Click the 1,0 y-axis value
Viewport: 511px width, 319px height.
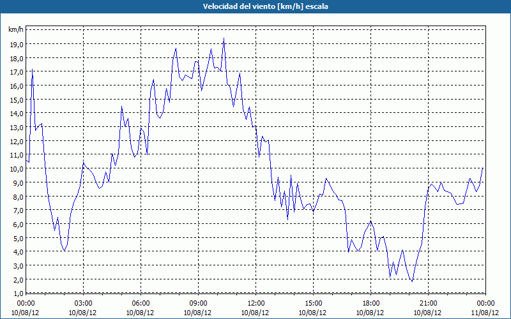[x=19, y=293]
